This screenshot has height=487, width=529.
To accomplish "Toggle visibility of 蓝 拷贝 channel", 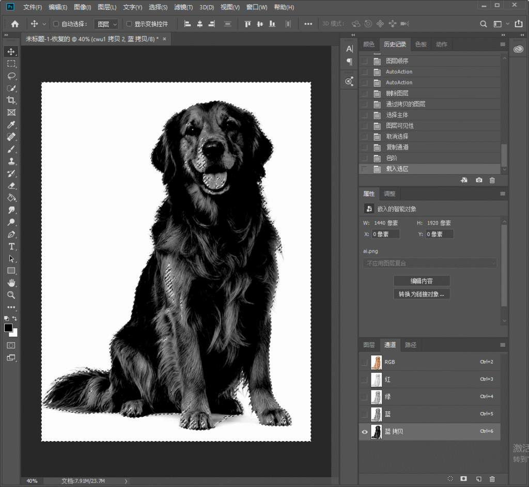I will pos(365,432).
